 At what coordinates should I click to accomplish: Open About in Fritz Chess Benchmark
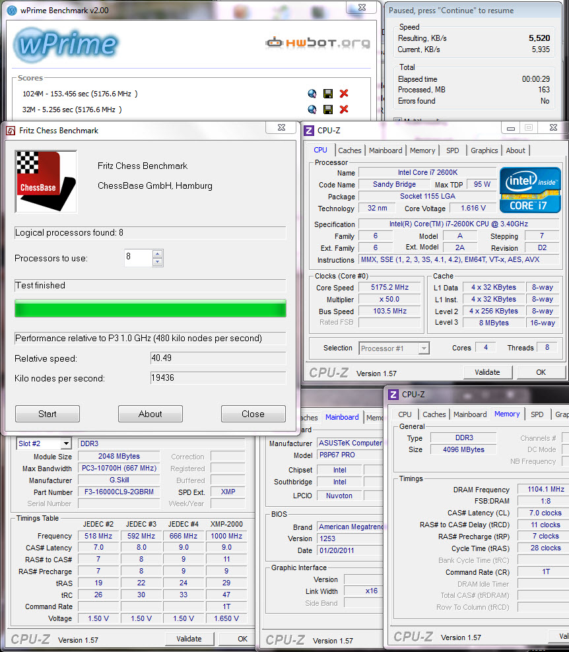point(150,414)
